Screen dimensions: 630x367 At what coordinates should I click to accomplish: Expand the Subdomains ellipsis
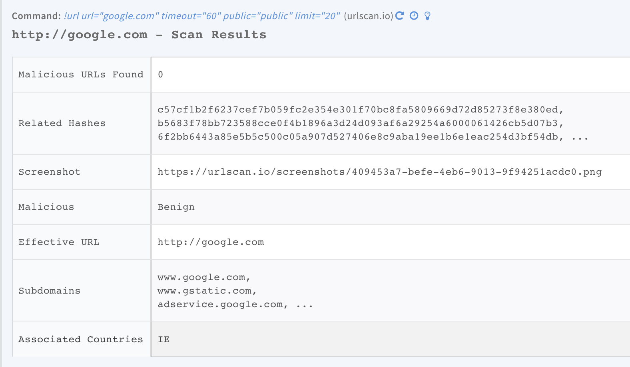[305, 305]
